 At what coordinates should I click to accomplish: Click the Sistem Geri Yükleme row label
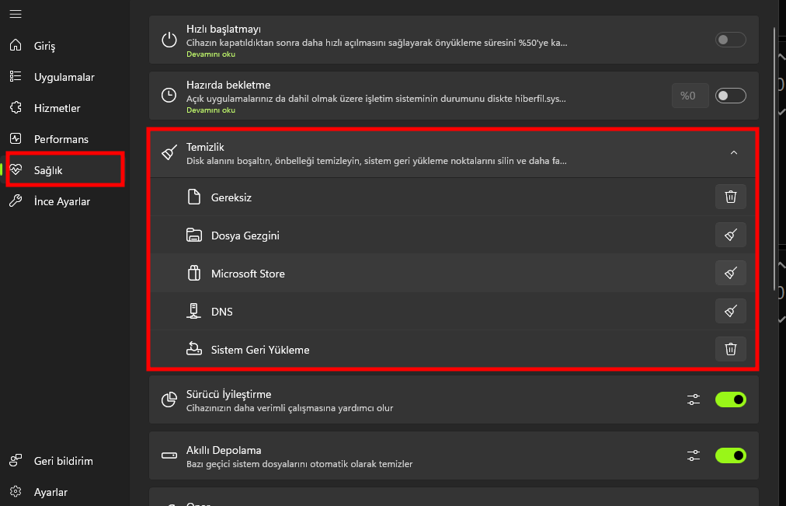coord(260,350)
